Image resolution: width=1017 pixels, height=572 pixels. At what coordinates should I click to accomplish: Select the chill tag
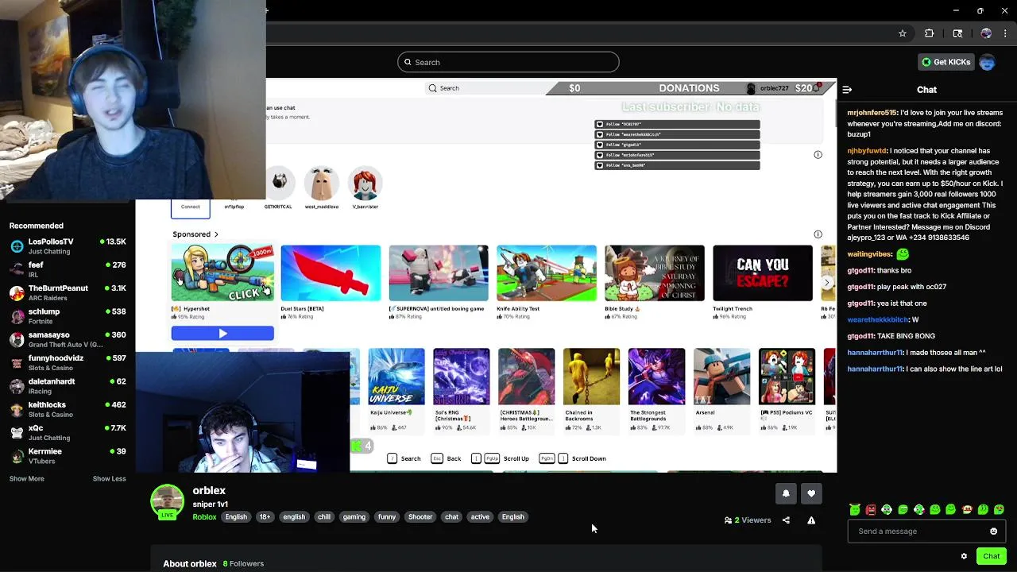pyautogui.click(x=324, y=517)
